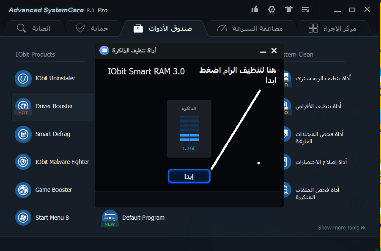381x251 pixels.
Task: Click the Advanced SystemCare 8.0 Pro title
Action: point(58,10)
